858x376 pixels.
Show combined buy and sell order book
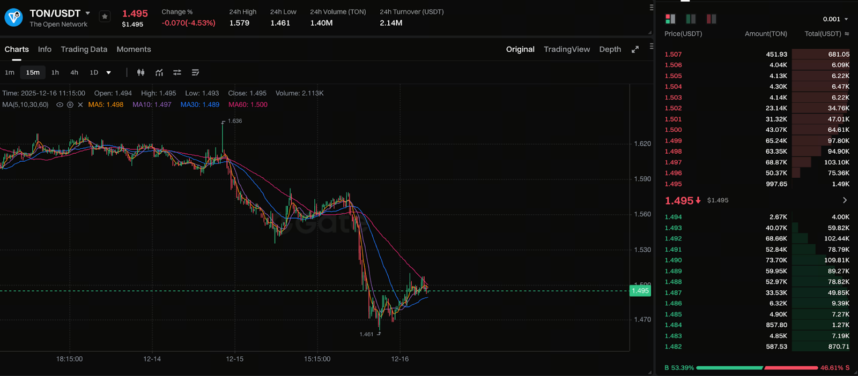[670, 19]
